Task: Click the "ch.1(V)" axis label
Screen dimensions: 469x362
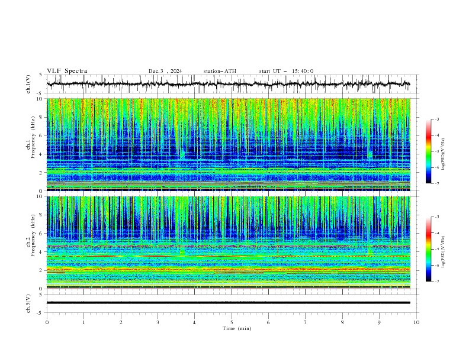Action: 28,84
